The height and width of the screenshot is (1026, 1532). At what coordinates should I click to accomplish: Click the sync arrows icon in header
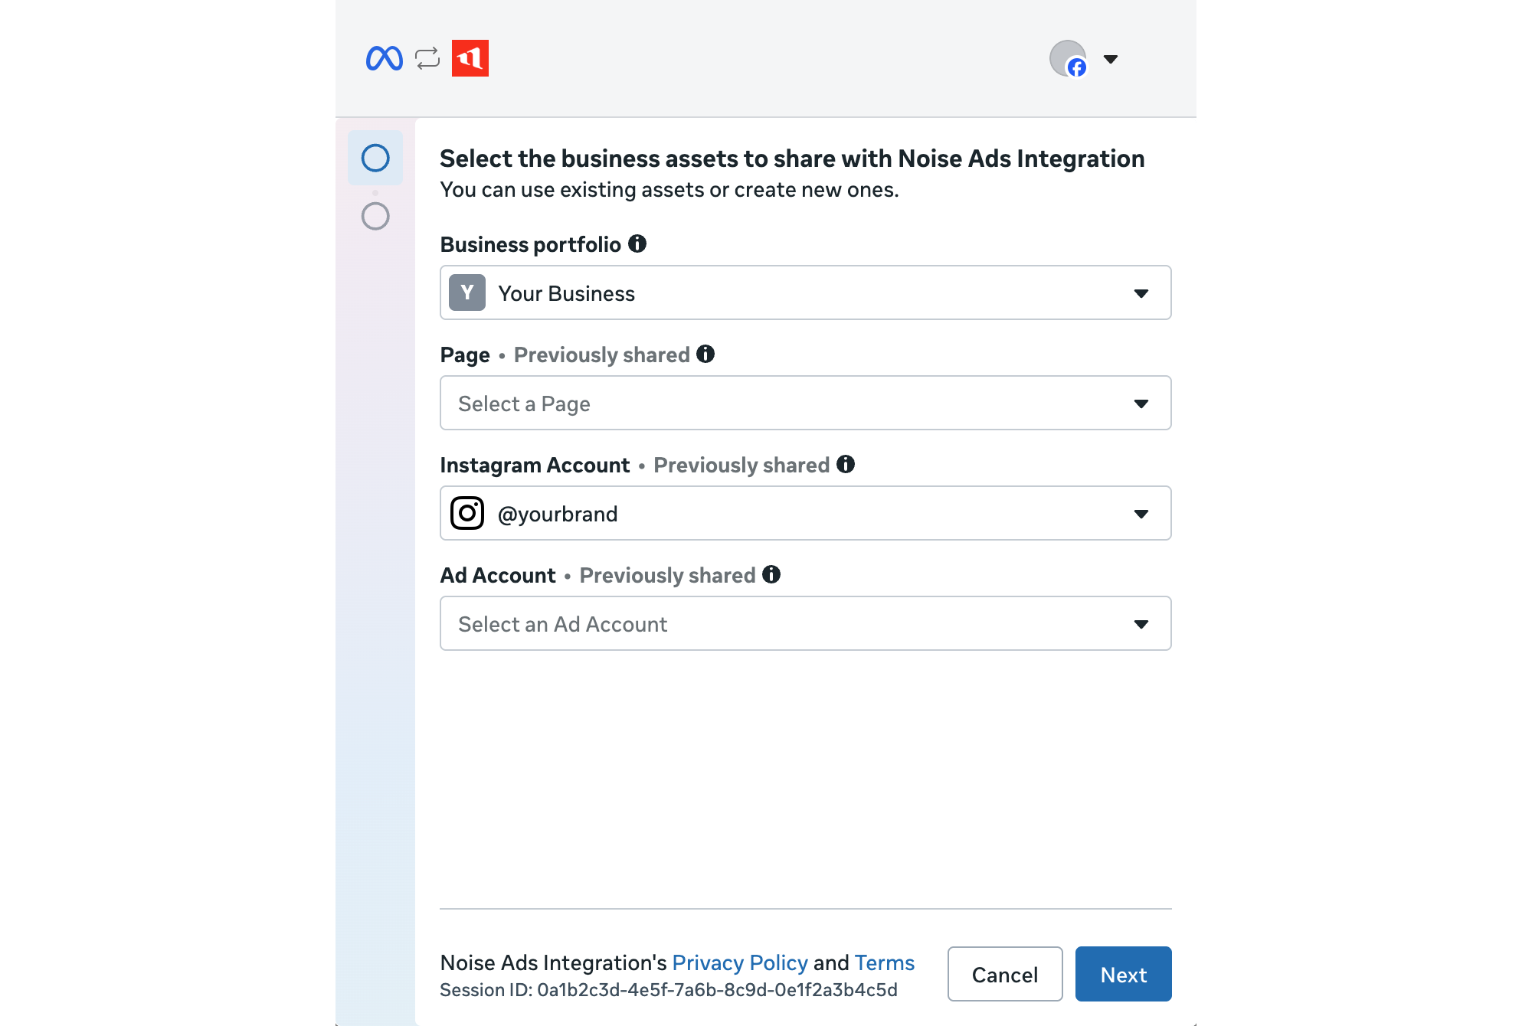point(427,58)
